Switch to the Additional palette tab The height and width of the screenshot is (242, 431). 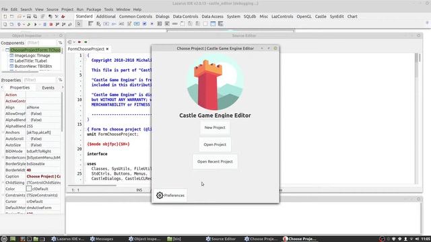pos(106,16)
